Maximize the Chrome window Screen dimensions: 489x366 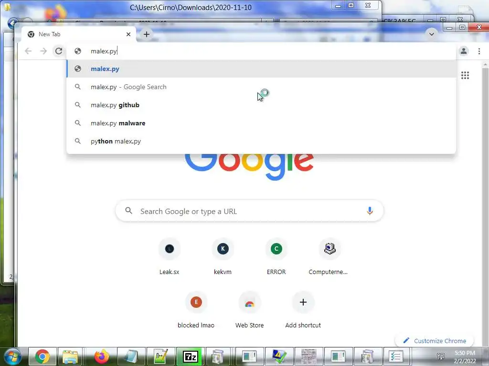coord(462,27)
